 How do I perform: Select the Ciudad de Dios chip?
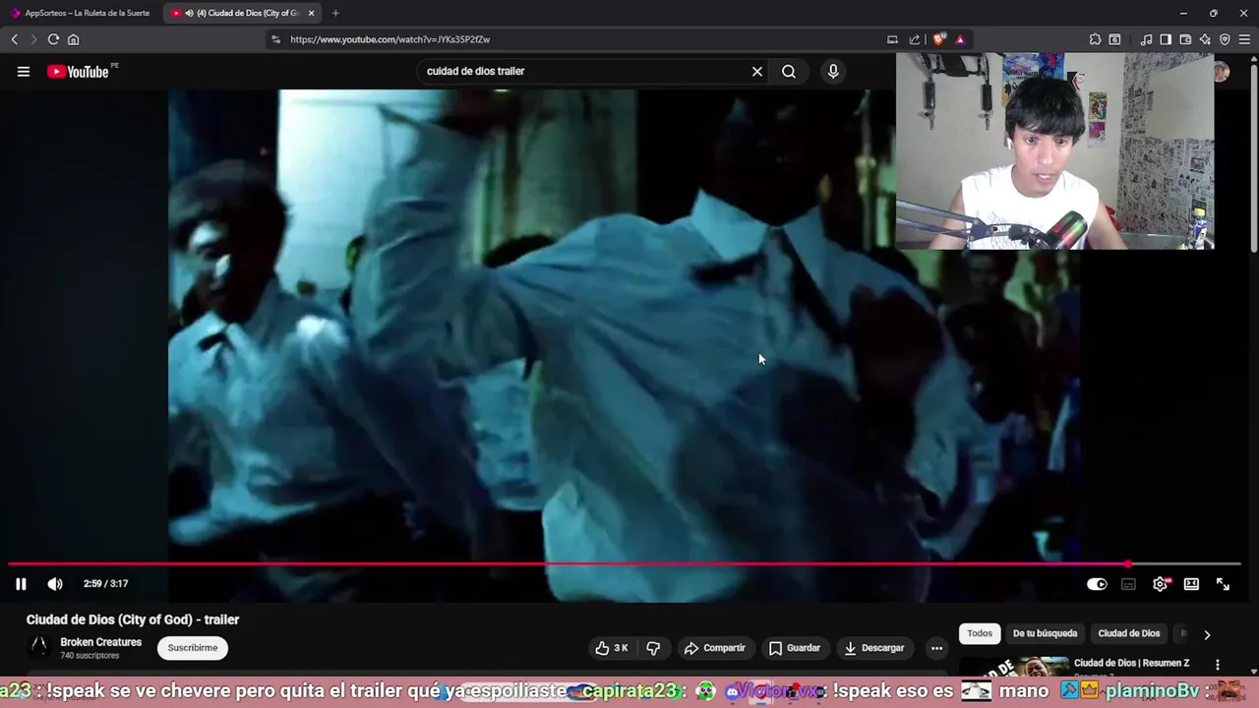[x=1129, y=633]
